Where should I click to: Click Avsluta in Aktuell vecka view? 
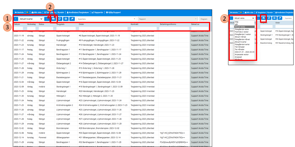(234, 13)
